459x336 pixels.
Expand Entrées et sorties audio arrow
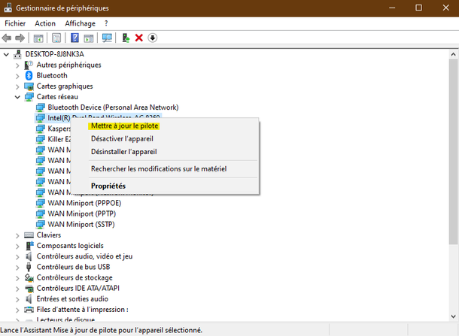[17, 299]
